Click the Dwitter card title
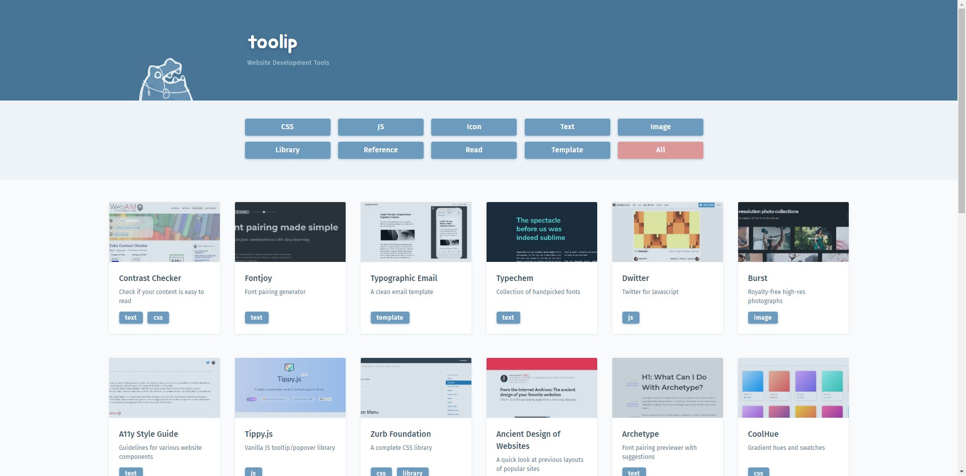 click(x=635, y=278)
